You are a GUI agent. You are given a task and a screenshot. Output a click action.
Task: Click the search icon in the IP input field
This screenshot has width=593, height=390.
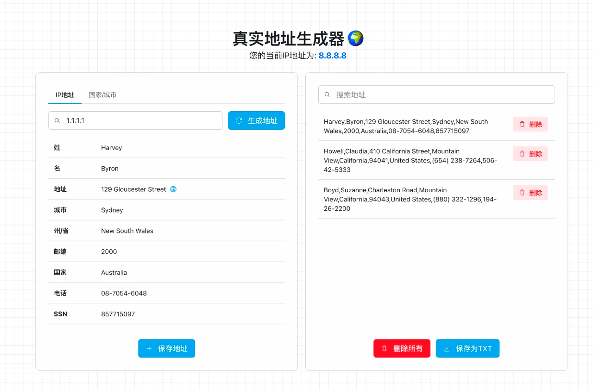tap(57, 120)
